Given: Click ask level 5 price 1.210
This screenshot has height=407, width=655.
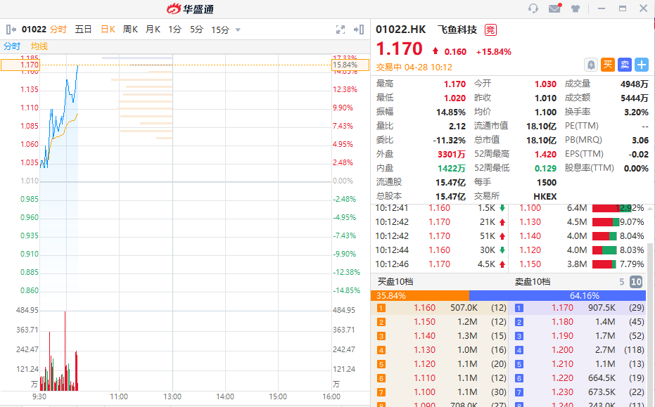Looking at the screenshot, I should (562, 364).
